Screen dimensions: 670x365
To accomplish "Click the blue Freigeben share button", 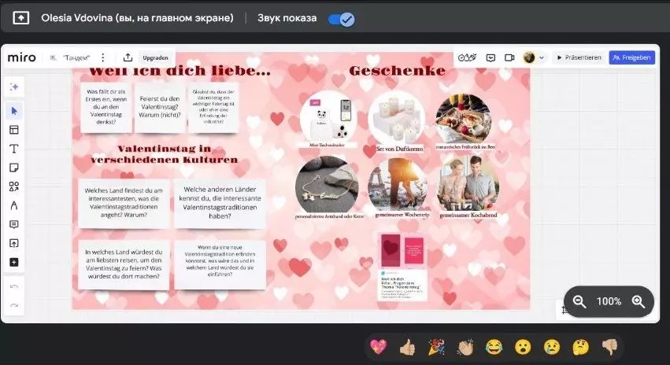I will click(632, 57).
